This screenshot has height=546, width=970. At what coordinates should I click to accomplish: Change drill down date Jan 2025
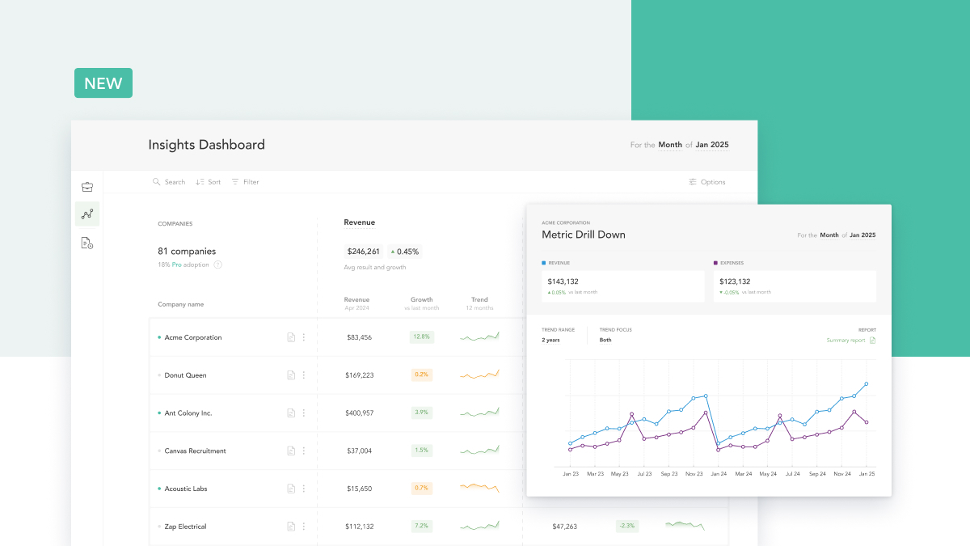click(x=862, y=235)
